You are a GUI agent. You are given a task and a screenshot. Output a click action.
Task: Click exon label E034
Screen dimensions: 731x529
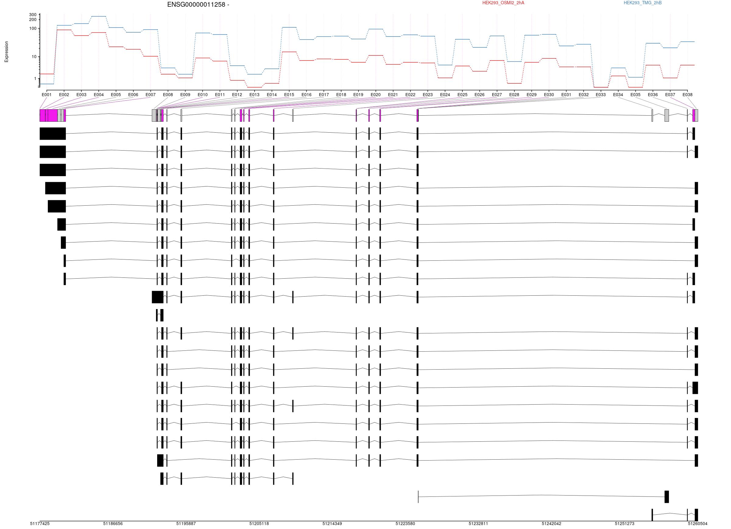coord(618,95)
